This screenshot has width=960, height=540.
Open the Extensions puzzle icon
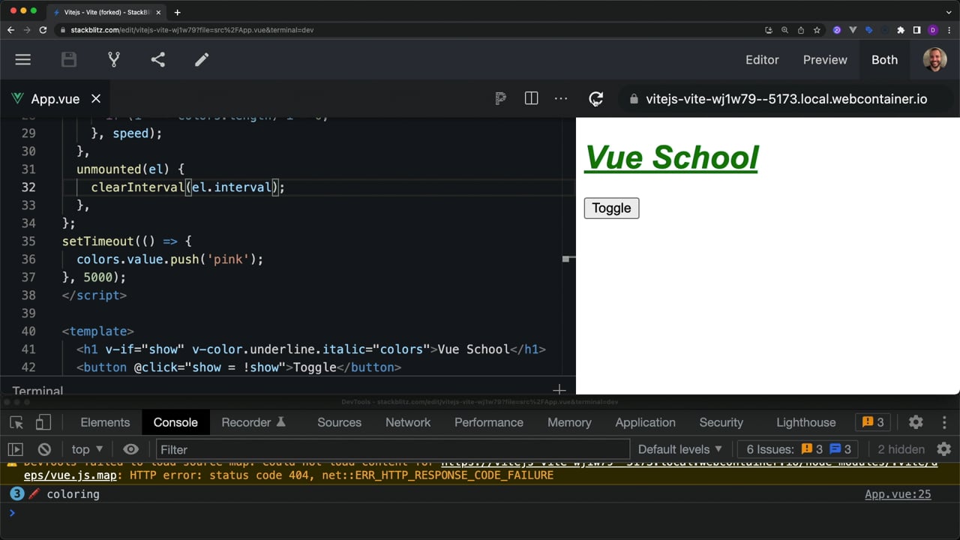(901, 30)
